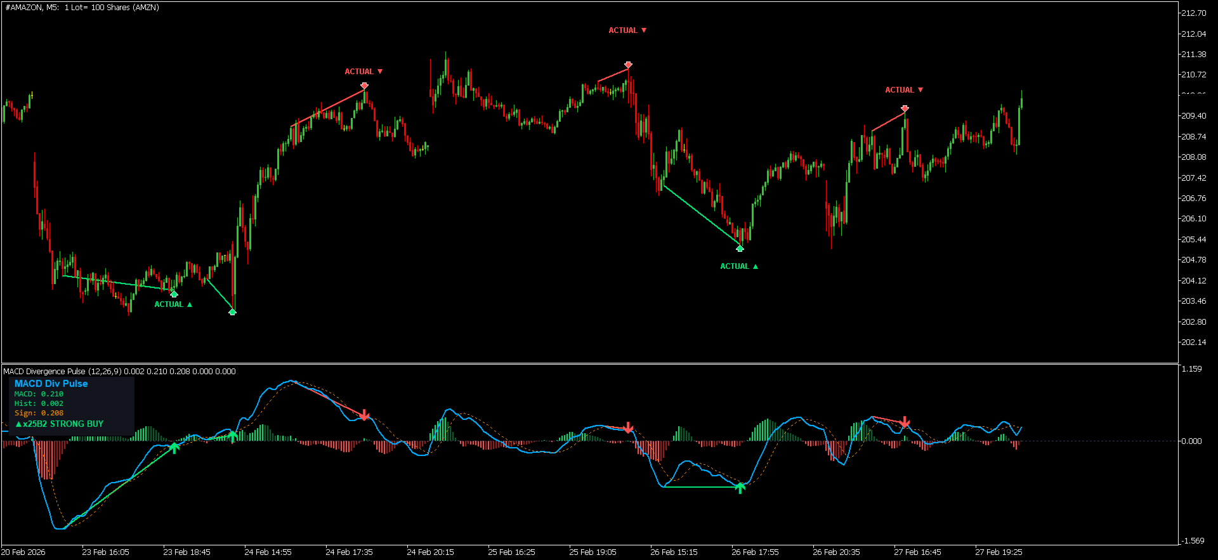This screenshot has width=1218, height=560.
Task: Click the 20 Feb 2026 date on the time axis
Action: [23, 552]
